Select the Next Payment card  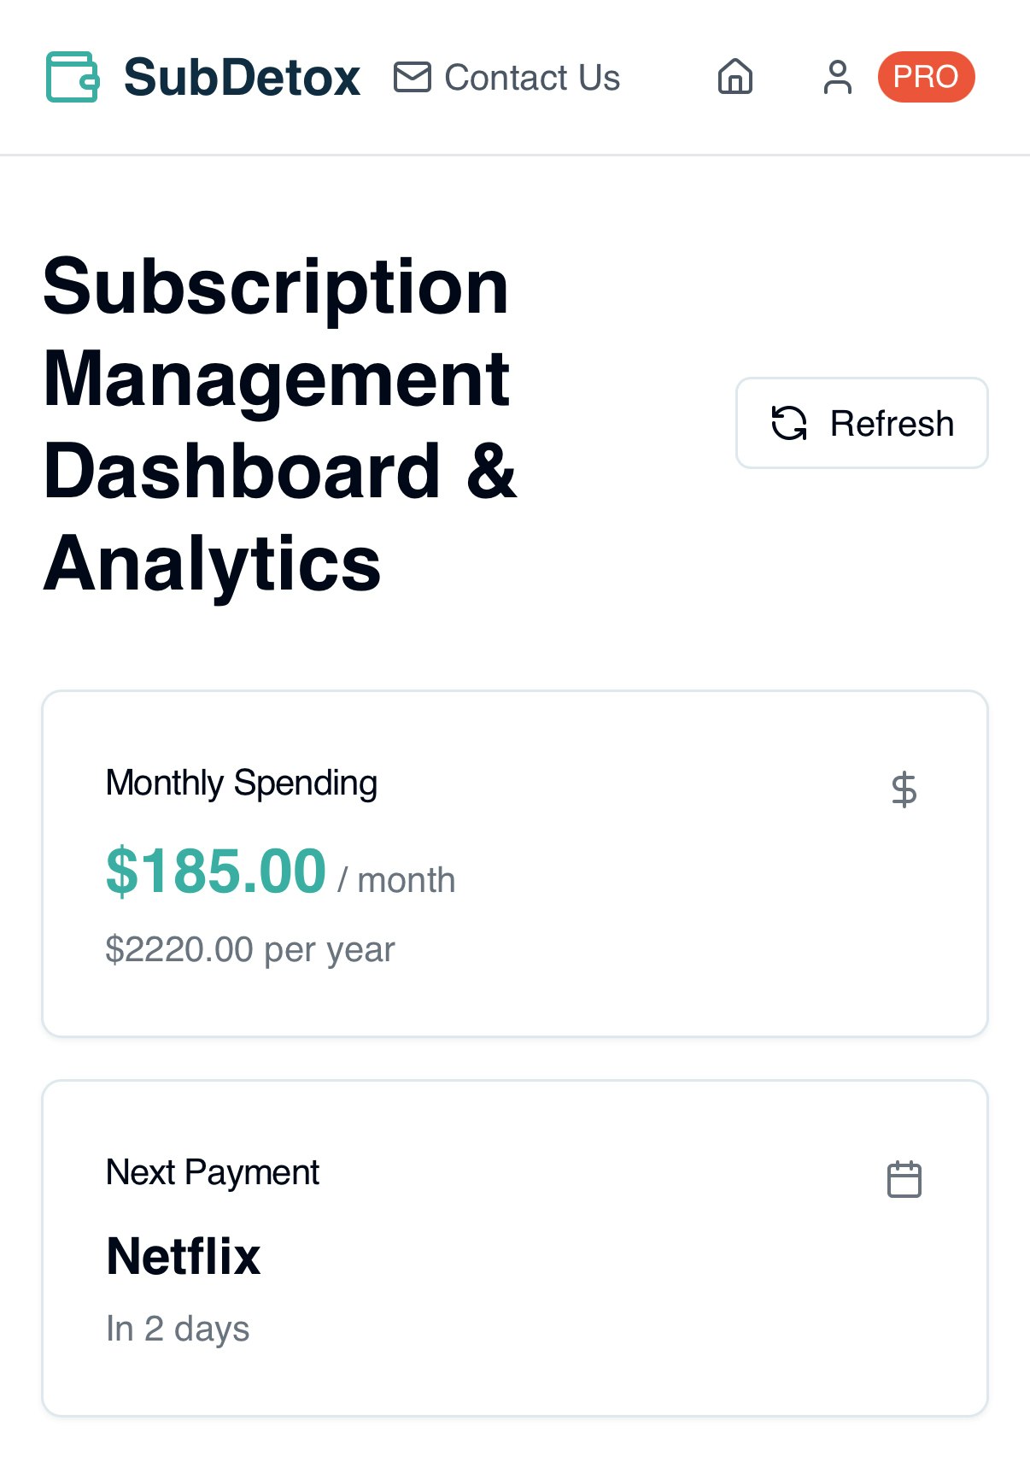(x=515, y=1248)
